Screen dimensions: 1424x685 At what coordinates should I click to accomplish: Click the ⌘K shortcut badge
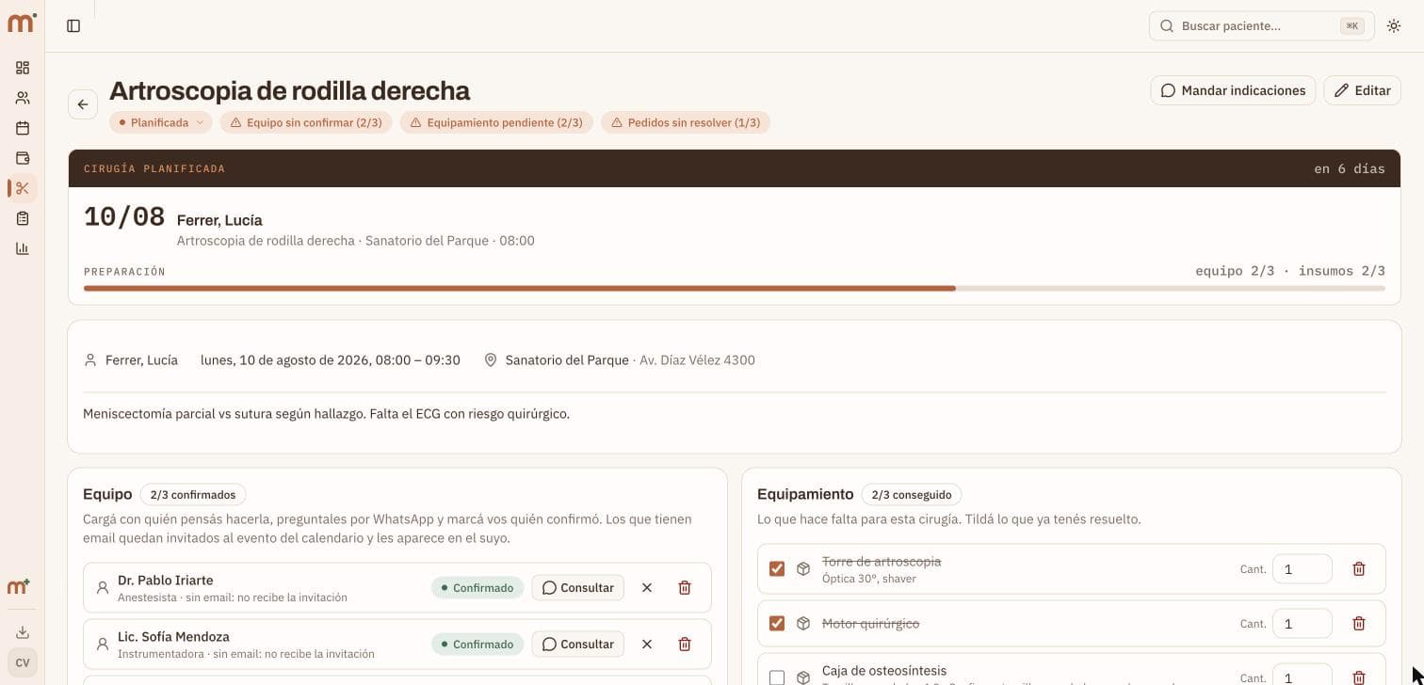pos(1352,26)
